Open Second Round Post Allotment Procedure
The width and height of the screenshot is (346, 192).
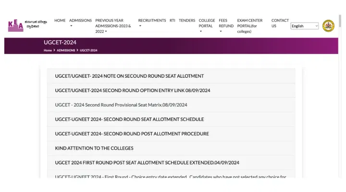click(x=132, y=133)
